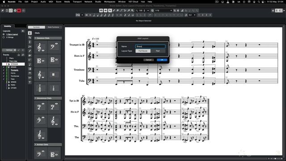Click the Tracks home icon
286x161 pixels.
click(19, 55)
